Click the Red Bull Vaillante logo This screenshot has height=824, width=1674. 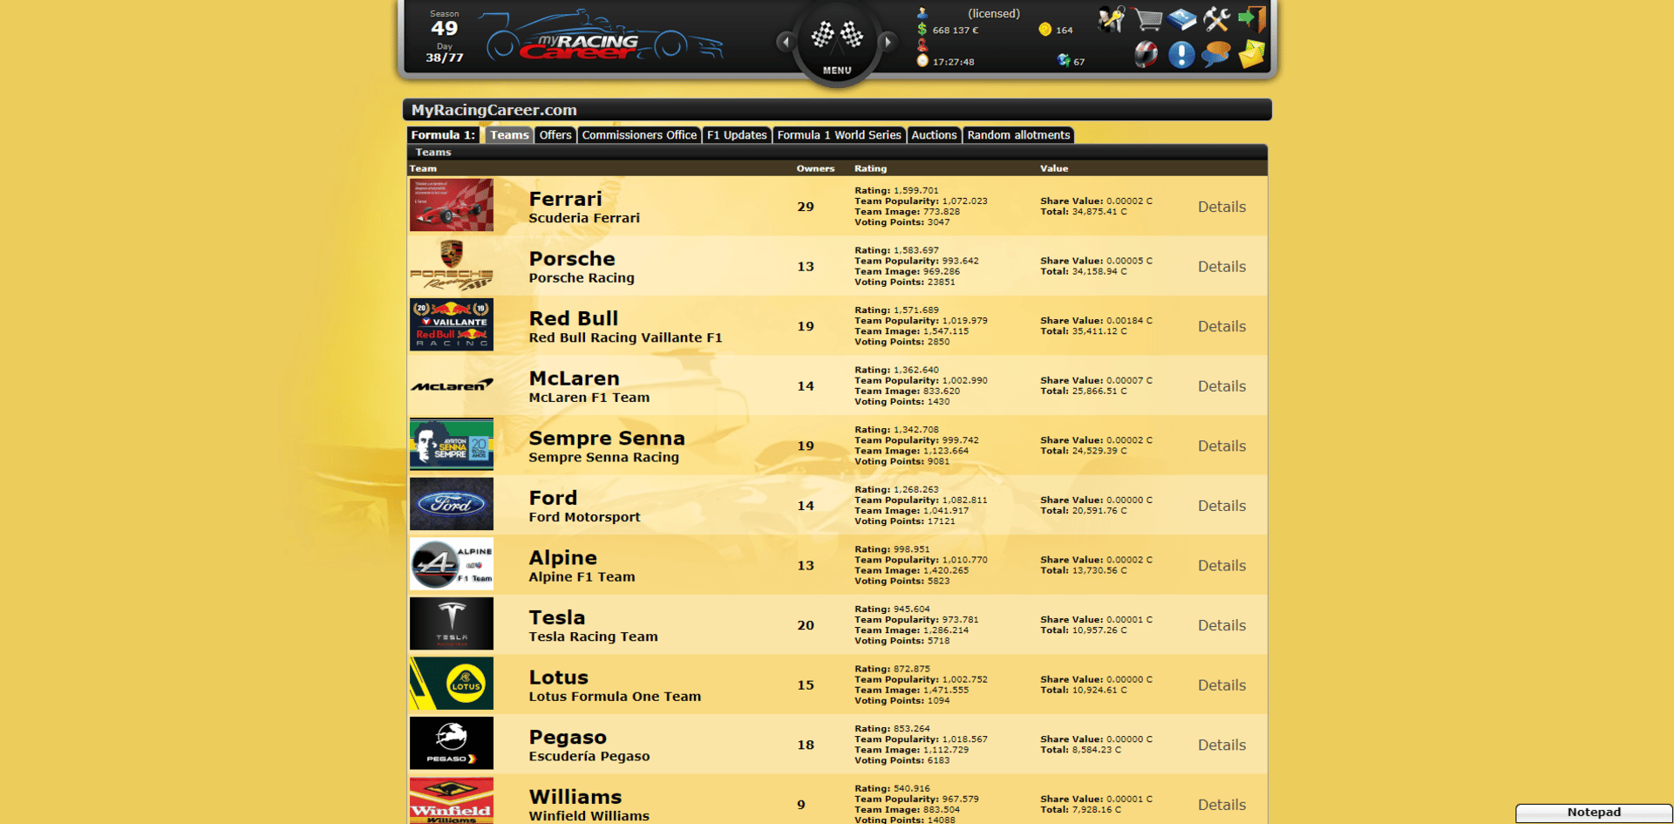pos(452,324)
